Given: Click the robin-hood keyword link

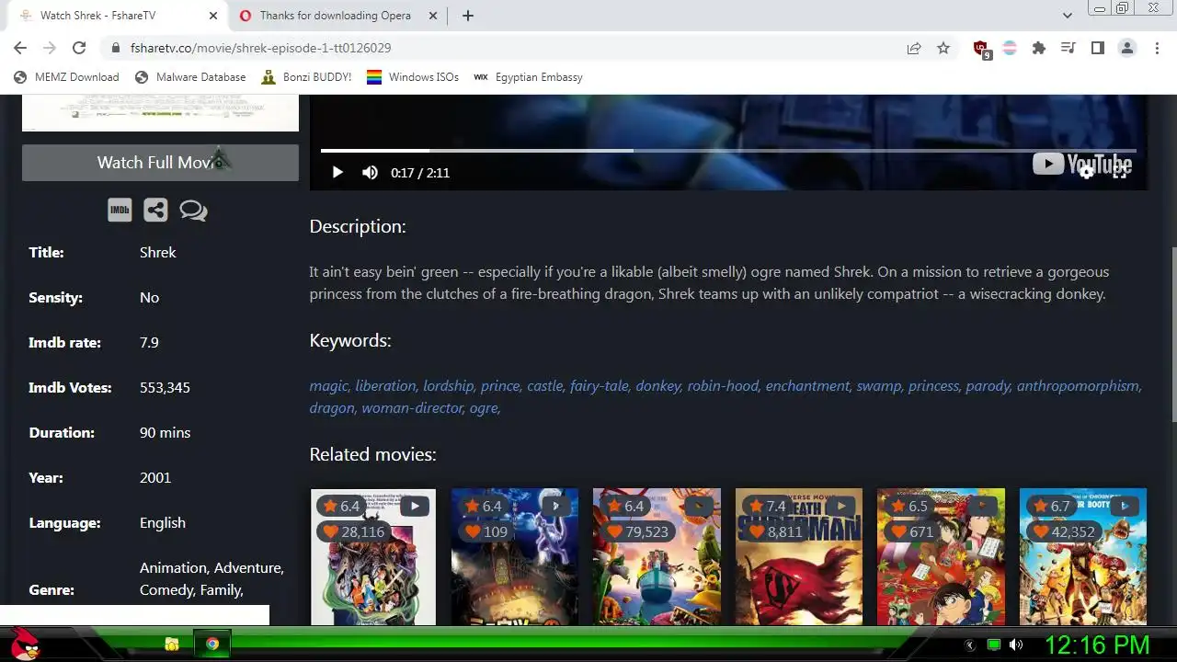Looking at the screenshot, I should [724, 386].
